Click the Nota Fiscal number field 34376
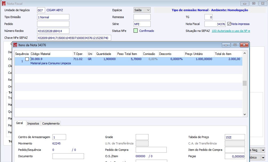 pos(215,24)
